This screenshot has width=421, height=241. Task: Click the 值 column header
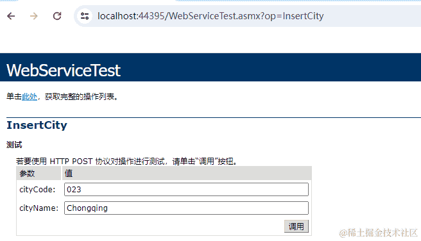tap(69, 174)
